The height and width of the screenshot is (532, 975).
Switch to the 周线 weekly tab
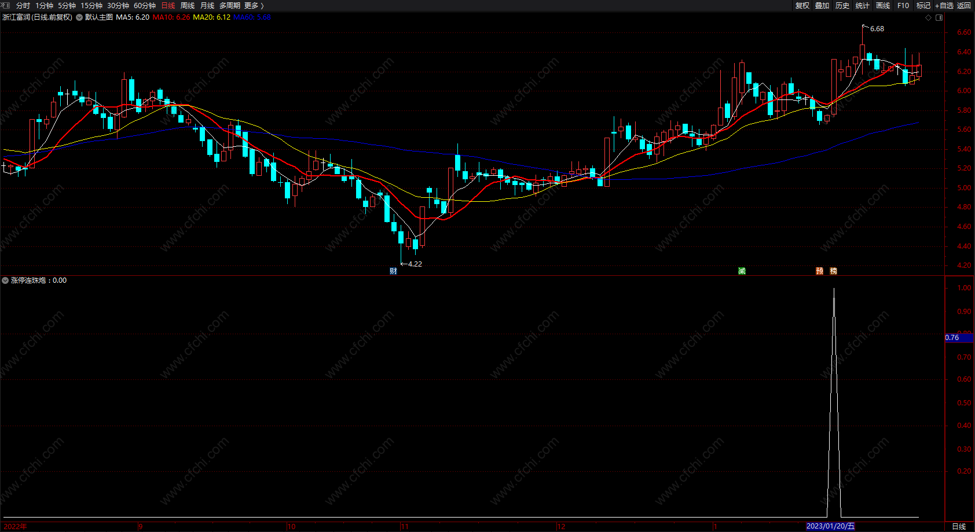point(188,5)
